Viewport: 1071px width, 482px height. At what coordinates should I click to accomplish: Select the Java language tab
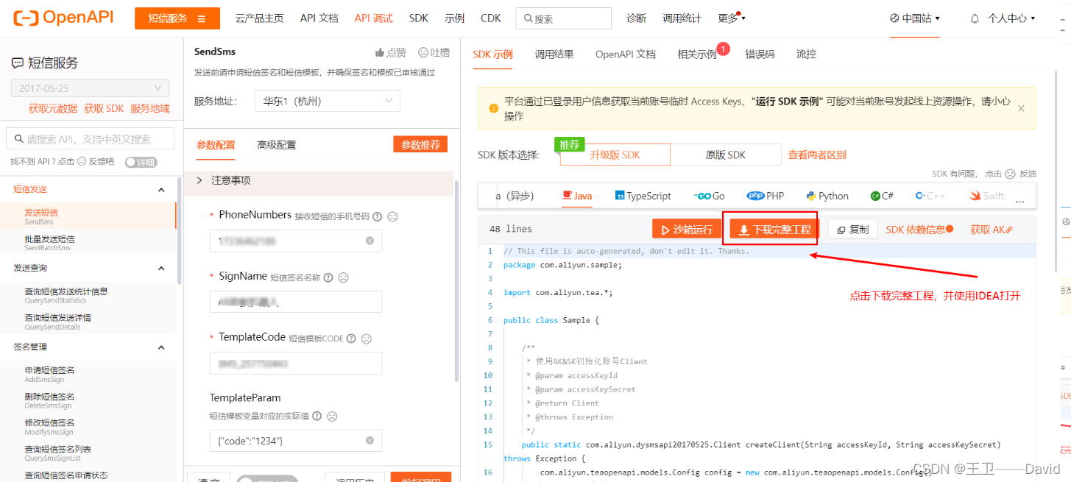pyautogui.click(x=576, y=196)
